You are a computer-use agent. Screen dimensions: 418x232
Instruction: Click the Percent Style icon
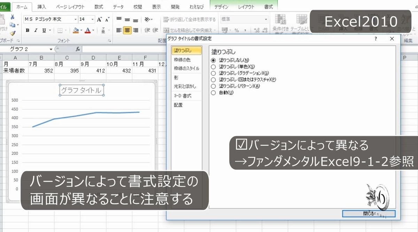click(237, 31)
